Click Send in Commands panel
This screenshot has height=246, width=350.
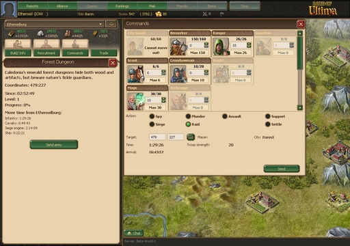(282, 169)
